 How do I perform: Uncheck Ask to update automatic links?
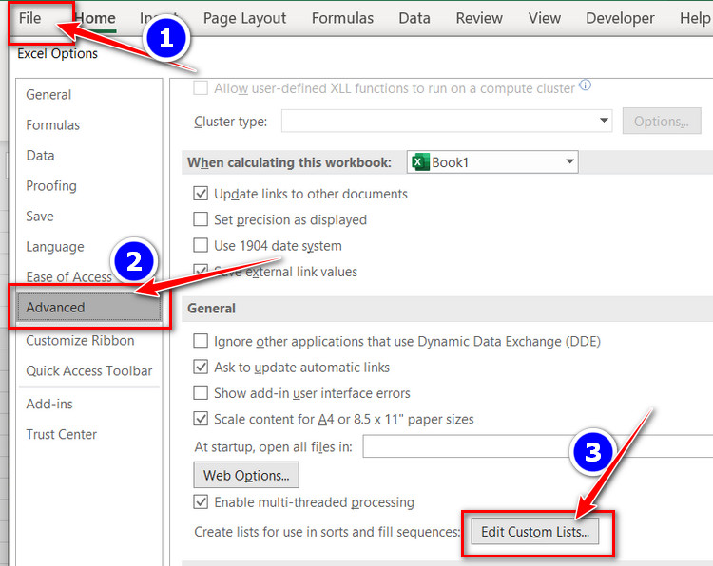201,367
